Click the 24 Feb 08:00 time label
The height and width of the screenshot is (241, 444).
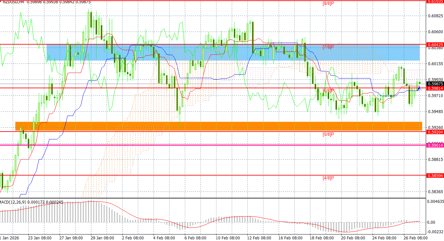click(384, 238)
